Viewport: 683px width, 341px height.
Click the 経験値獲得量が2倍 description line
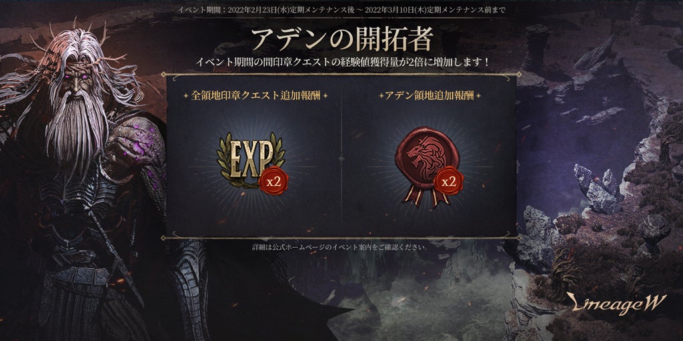pos(342,62)
